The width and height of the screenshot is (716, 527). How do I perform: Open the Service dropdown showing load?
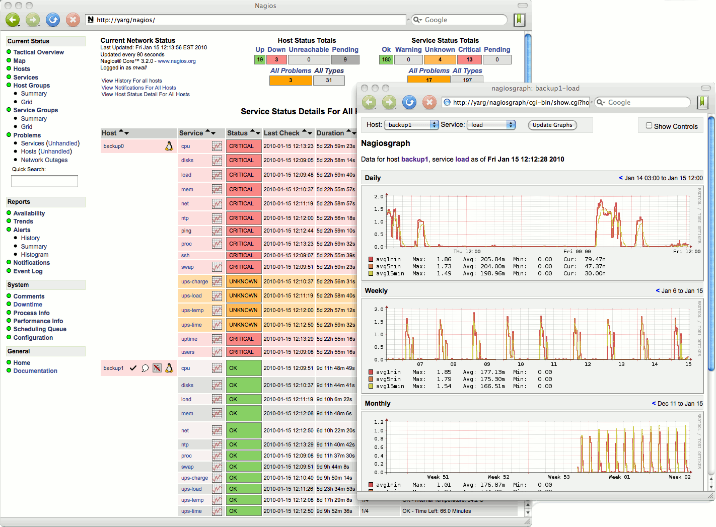point(491,125)
